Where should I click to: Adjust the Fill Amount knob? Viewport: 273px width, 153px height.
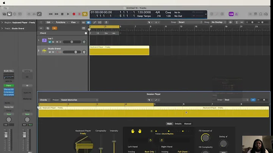click(x=205, y=138)
